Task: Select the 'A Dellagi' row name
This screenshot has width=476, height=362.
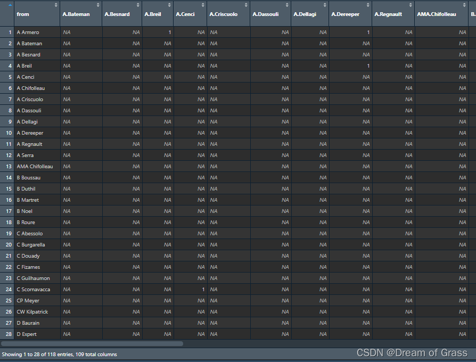Action: (27, 122)
